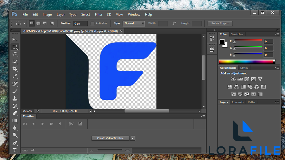Open the Layer menu

coord(60,15)
